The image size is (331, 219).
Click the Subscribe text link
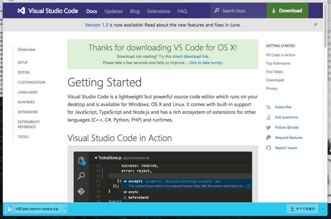(x=283, y=107)
